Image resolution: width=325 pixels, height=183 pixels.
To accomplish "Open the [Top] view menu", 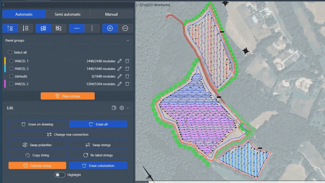I will (x=144, y=5).
